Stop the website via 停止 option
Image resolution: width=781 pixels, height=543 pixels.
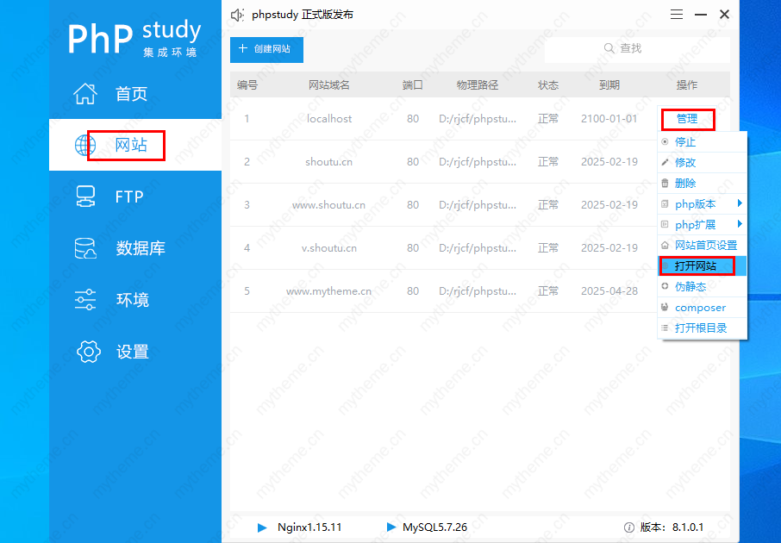pyautogui.click(x=685, y=142)
